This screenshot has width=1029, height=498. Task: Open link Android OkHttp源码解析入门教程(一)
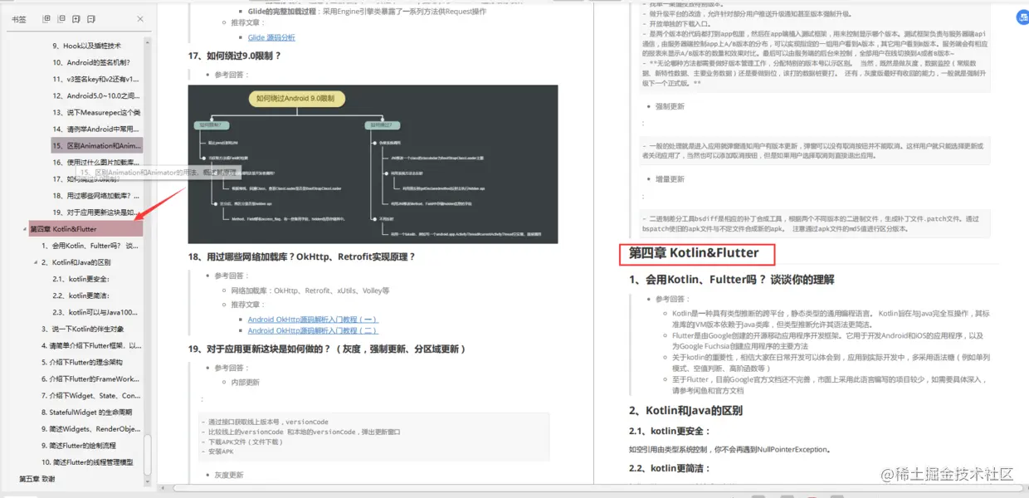[312, 320]
